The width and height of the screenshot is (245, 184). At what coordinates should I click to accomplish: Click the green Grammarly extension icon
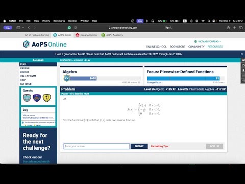click(69, 28)
